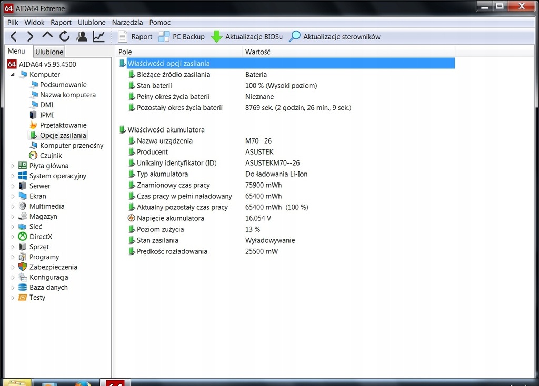
Task: Click the Raport document icon
Action: 123,37
